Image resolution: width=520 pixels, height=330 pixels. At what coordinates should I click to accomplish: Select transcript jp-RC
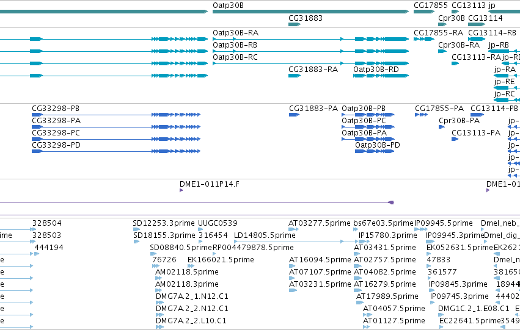pyautogui.click(x=504, y=94)
